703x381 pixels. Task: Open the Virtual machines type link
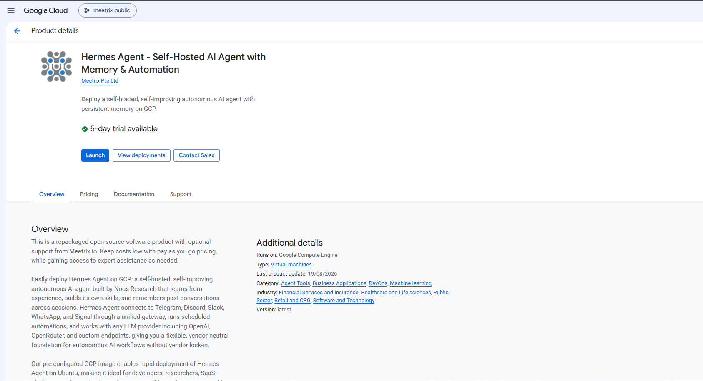(291, 265)
